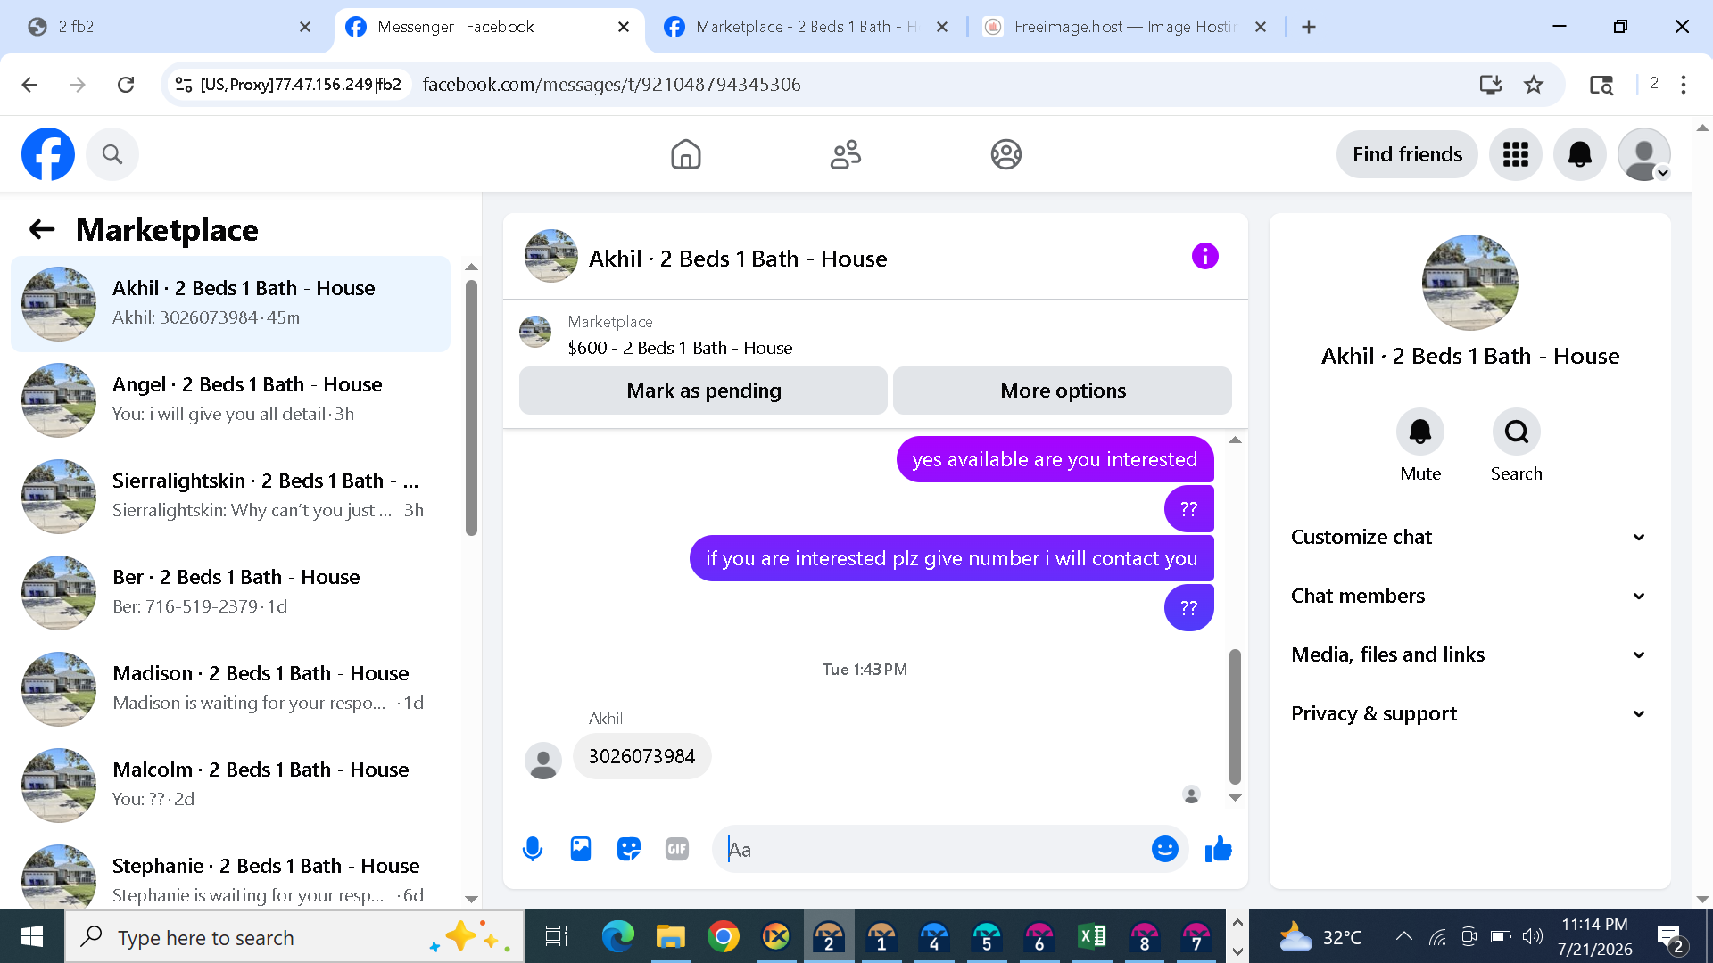The image size is (1713, 963).
Task: Close the Freeimage.host tab
Action: point(1261,27)
